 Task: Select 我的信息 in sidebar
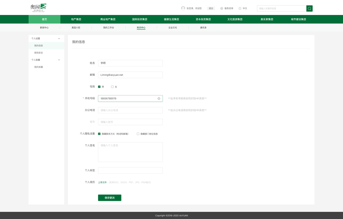pos(46,46)
